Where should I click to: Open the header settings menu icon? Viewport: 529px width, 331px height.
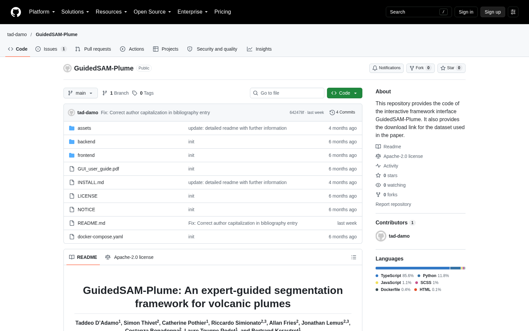[x=513, y=12]
